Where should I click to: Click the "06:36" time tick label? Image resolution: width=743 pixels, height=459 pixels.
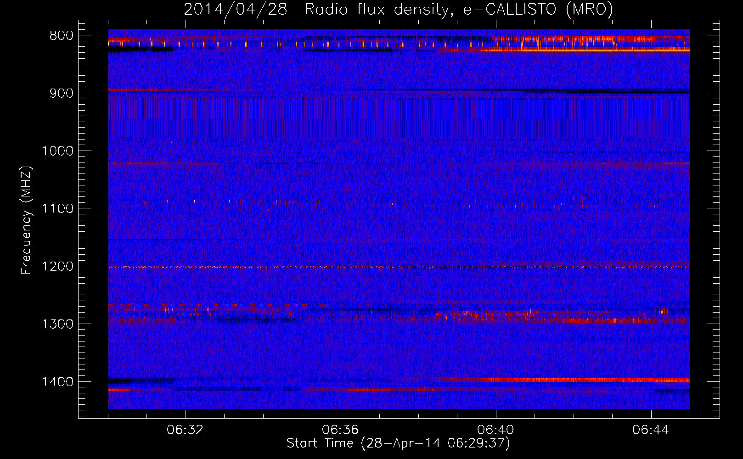340,430
